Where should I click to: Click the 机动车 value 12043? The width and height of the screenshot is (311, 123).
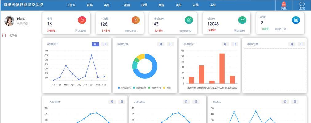(213, 24)
